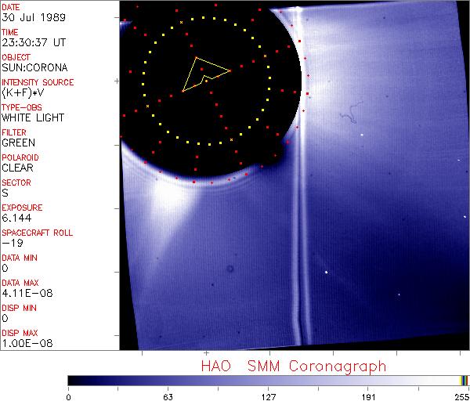Select the WHITE LIGHT observation type
The image size is (470, 401).
click(33, 117)
